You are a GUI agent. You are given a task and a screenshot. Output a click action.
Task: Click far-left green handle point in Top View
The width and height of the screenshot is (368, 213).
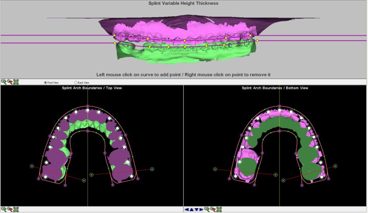(x=32, y=166)
